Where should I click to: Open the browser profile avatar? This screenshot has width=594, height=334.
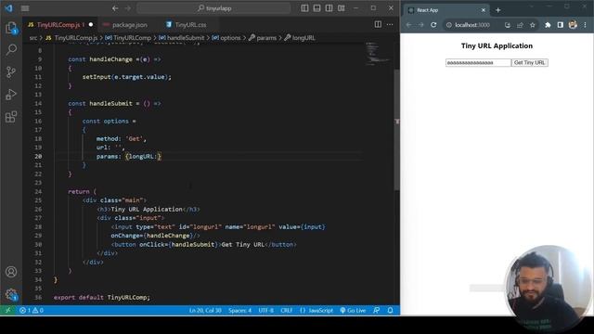[x=573, y=25]
